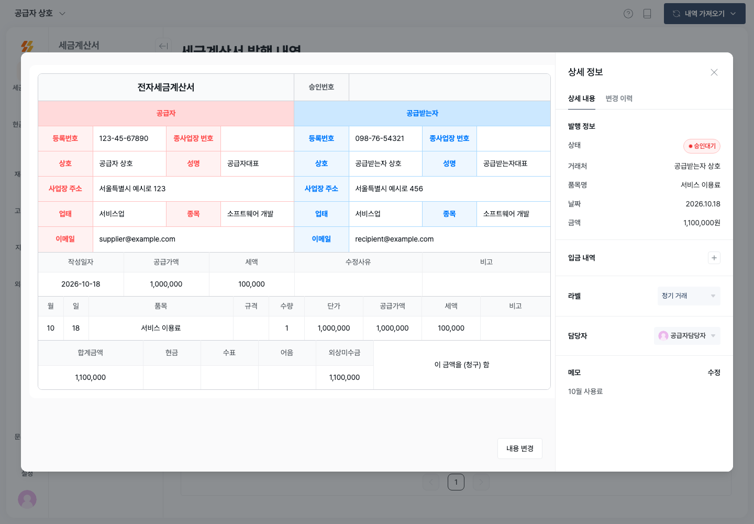Click 외상미수금 value 1,100,000

[345, 377]
